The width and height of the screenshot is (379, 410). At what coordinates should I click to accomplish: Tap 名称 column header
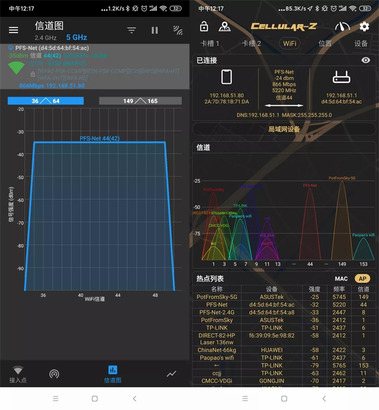[x=217, y=289]
